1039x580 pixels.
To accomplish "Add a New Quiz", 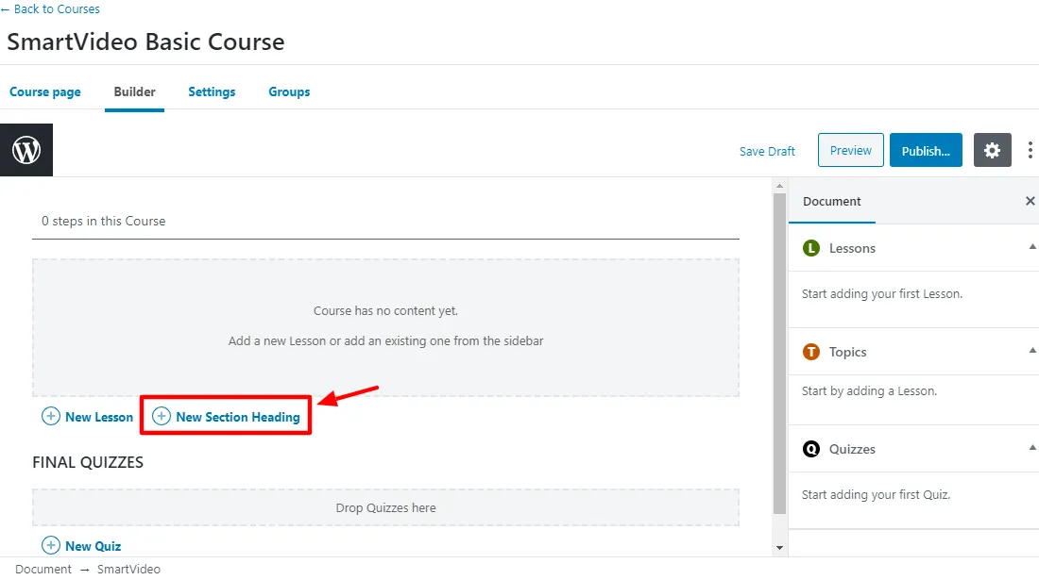I will coord(81,546).
